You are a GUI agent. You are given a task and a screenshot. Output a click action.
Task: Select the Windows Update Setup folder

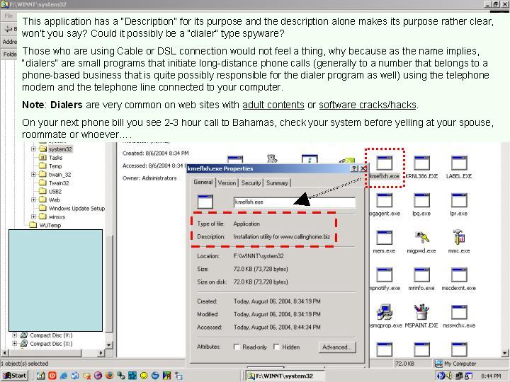(x=76, y=208)
